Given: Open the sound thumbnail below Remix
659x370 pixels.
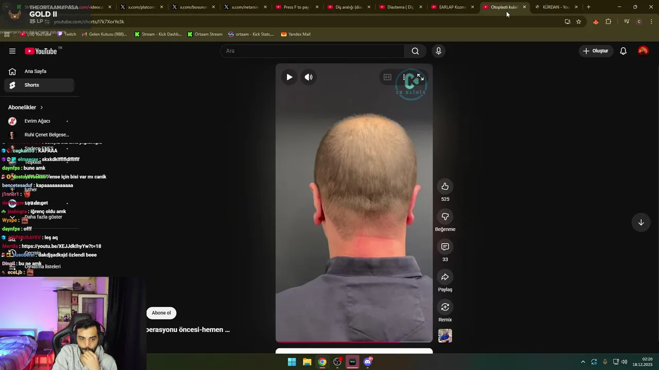Looking at the screenshot, I should pyautogui.click(x=445, y=336).
